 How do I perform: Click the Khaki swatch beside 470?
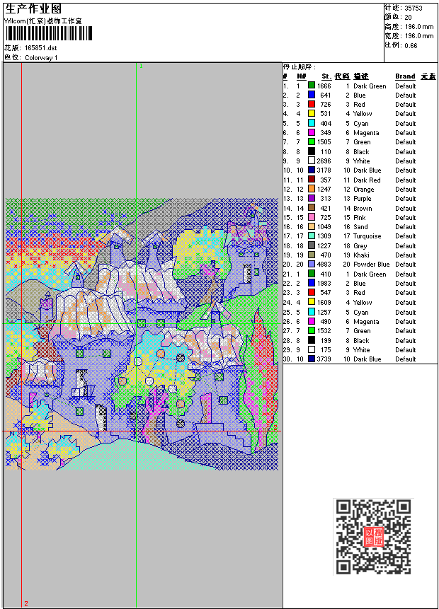(x=311, y=255)
